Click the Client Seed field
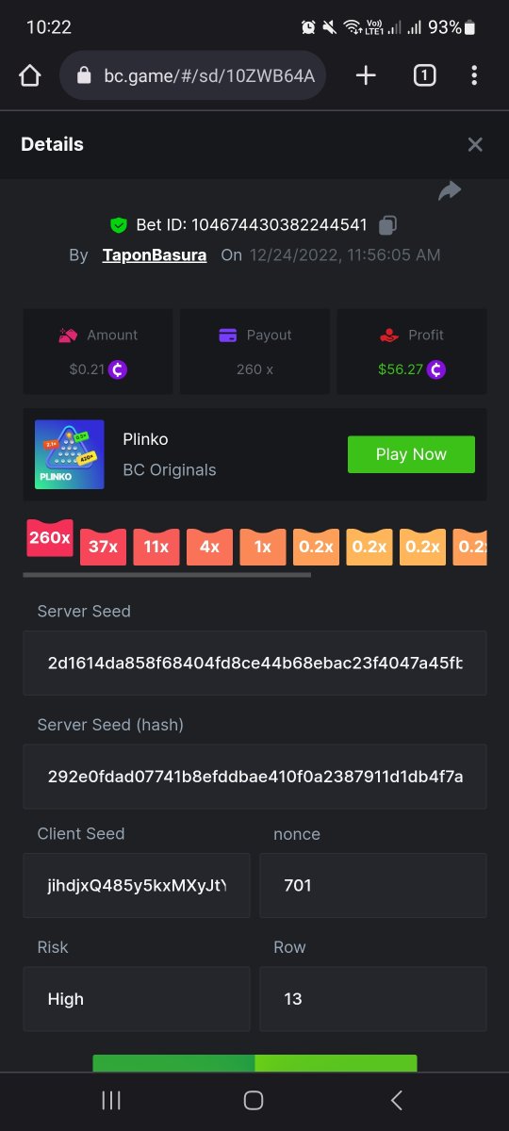This screenshot has height=1131, width=509. pos(137,885)
